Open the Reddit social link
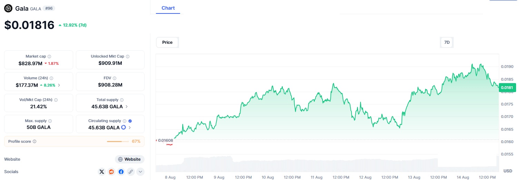The width and height of the screenshot is (523, 180). point(111,172)
